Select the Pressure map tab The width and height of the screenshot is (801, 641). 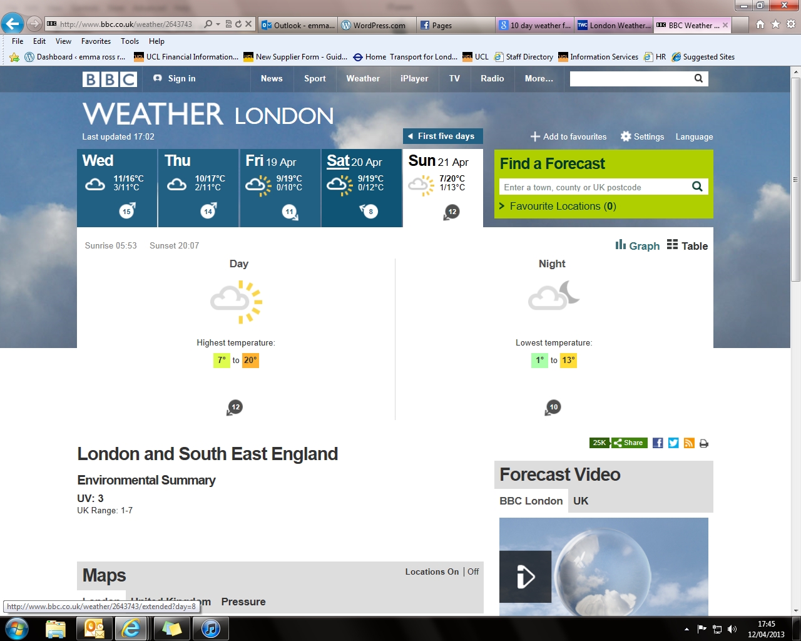(x=243, y=602)
